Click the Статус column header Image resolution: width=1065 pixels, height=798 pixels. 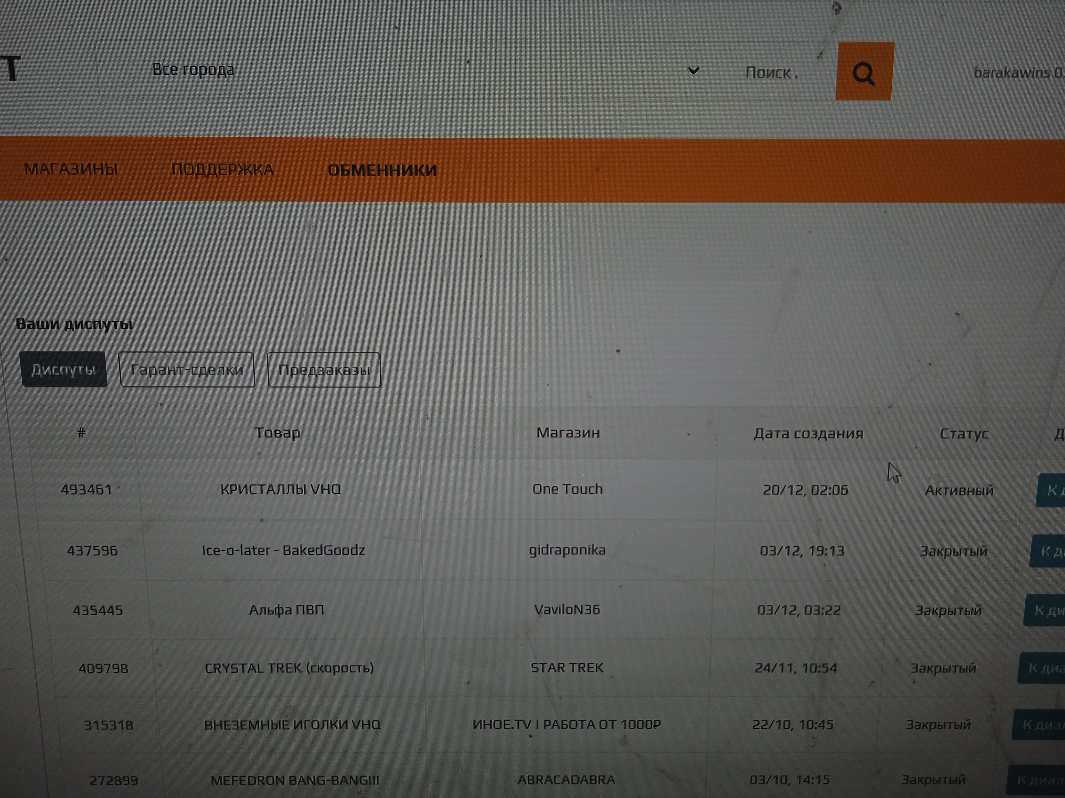pos(964,434)
